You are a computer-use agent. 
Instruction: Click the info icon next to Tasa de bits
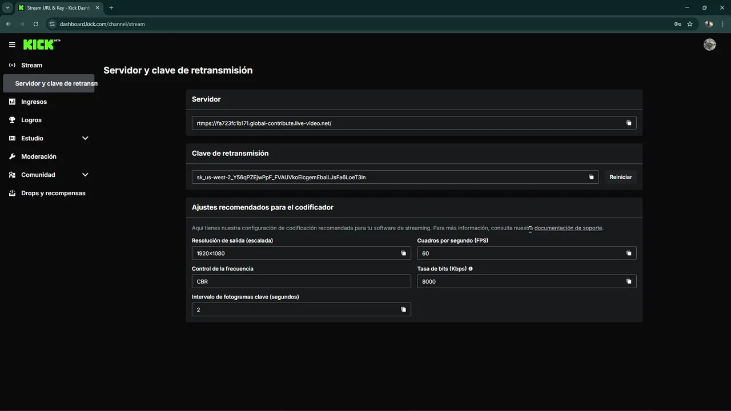471,268
